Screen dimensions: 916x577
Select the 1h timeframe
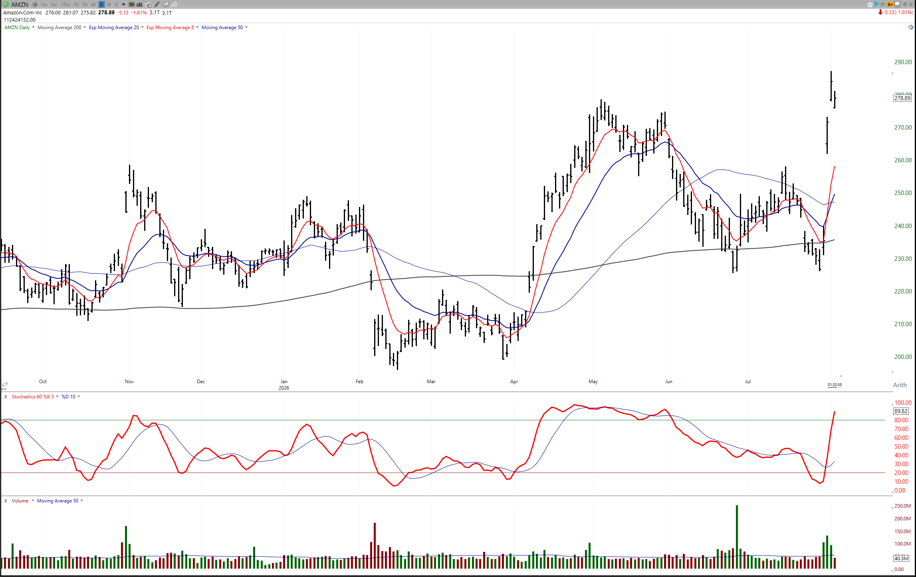[x=76, y=5]
